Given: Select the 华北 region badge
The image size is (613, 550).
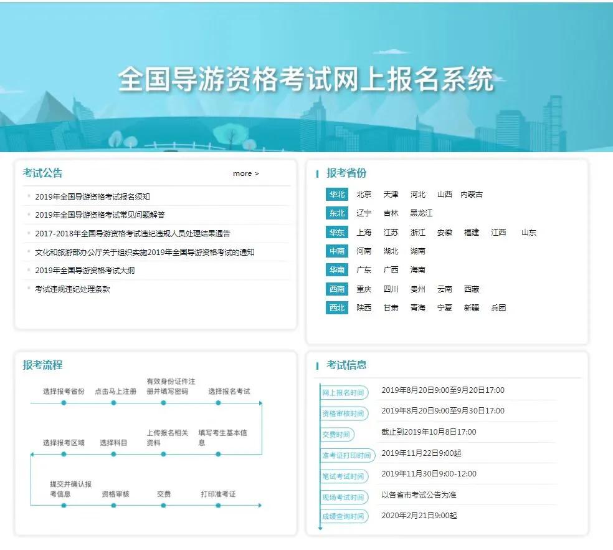Looking at the screenshot, I should pyautogui.click(x=336, y=194).
